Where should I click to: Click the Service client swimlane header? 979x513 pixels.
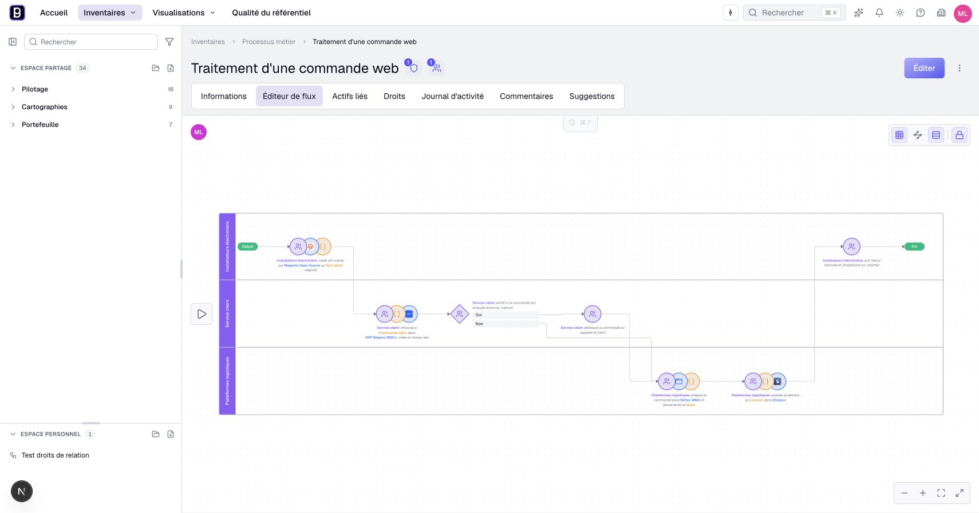pyautogui.click(x=227, y=313)
